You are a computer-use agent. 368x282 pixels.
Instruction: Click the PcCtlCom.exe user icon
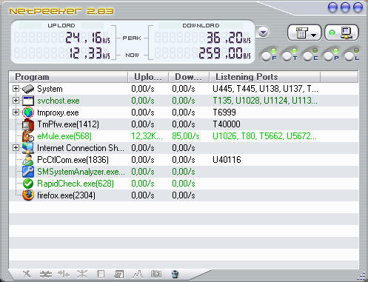pos(28,160)
